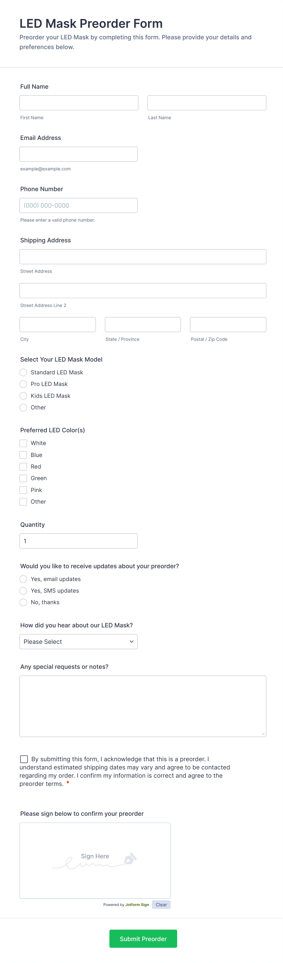Click inside the First Name field
The image size is (283, 963).
pos(79,102)
